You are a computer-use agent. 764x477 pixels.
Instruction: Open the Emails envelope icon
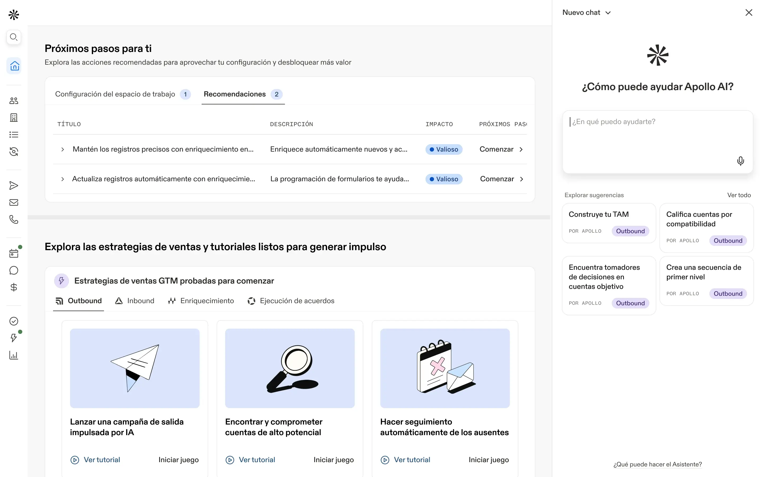pos(14,202)
